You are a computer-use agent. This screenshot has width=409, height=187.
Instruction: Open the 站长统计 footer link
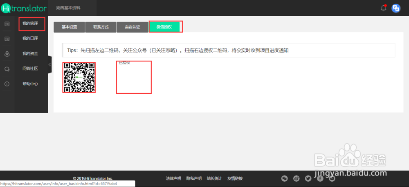click(214, 178)
